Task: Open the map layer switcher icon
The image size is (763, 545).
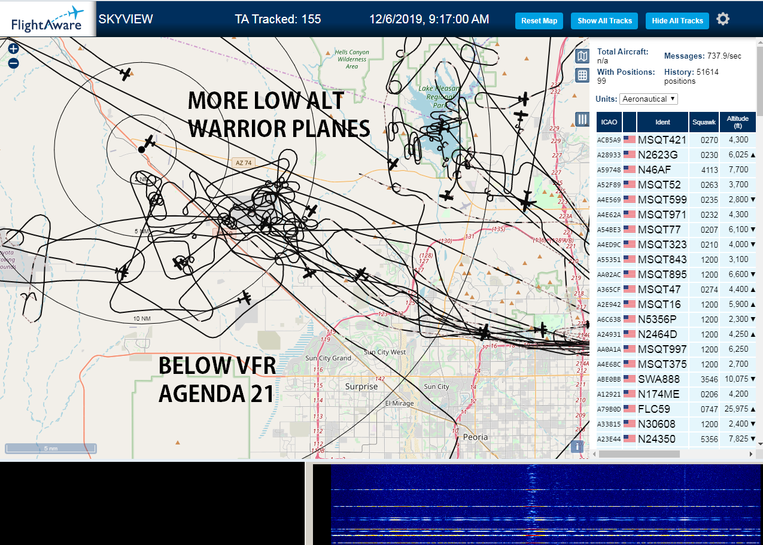Action: (582, 56)
